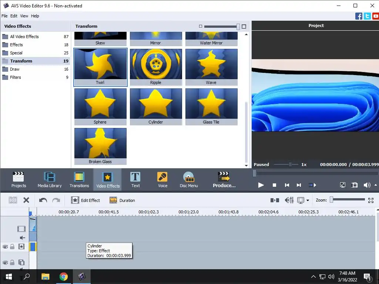The width and height of the screenshot is (379, 284).
Task: Open the Media Library
Action: 50,180
